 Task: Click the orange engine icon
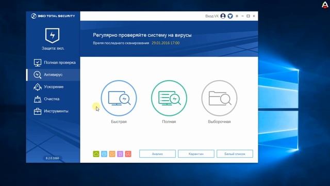[x=112, y=154]
